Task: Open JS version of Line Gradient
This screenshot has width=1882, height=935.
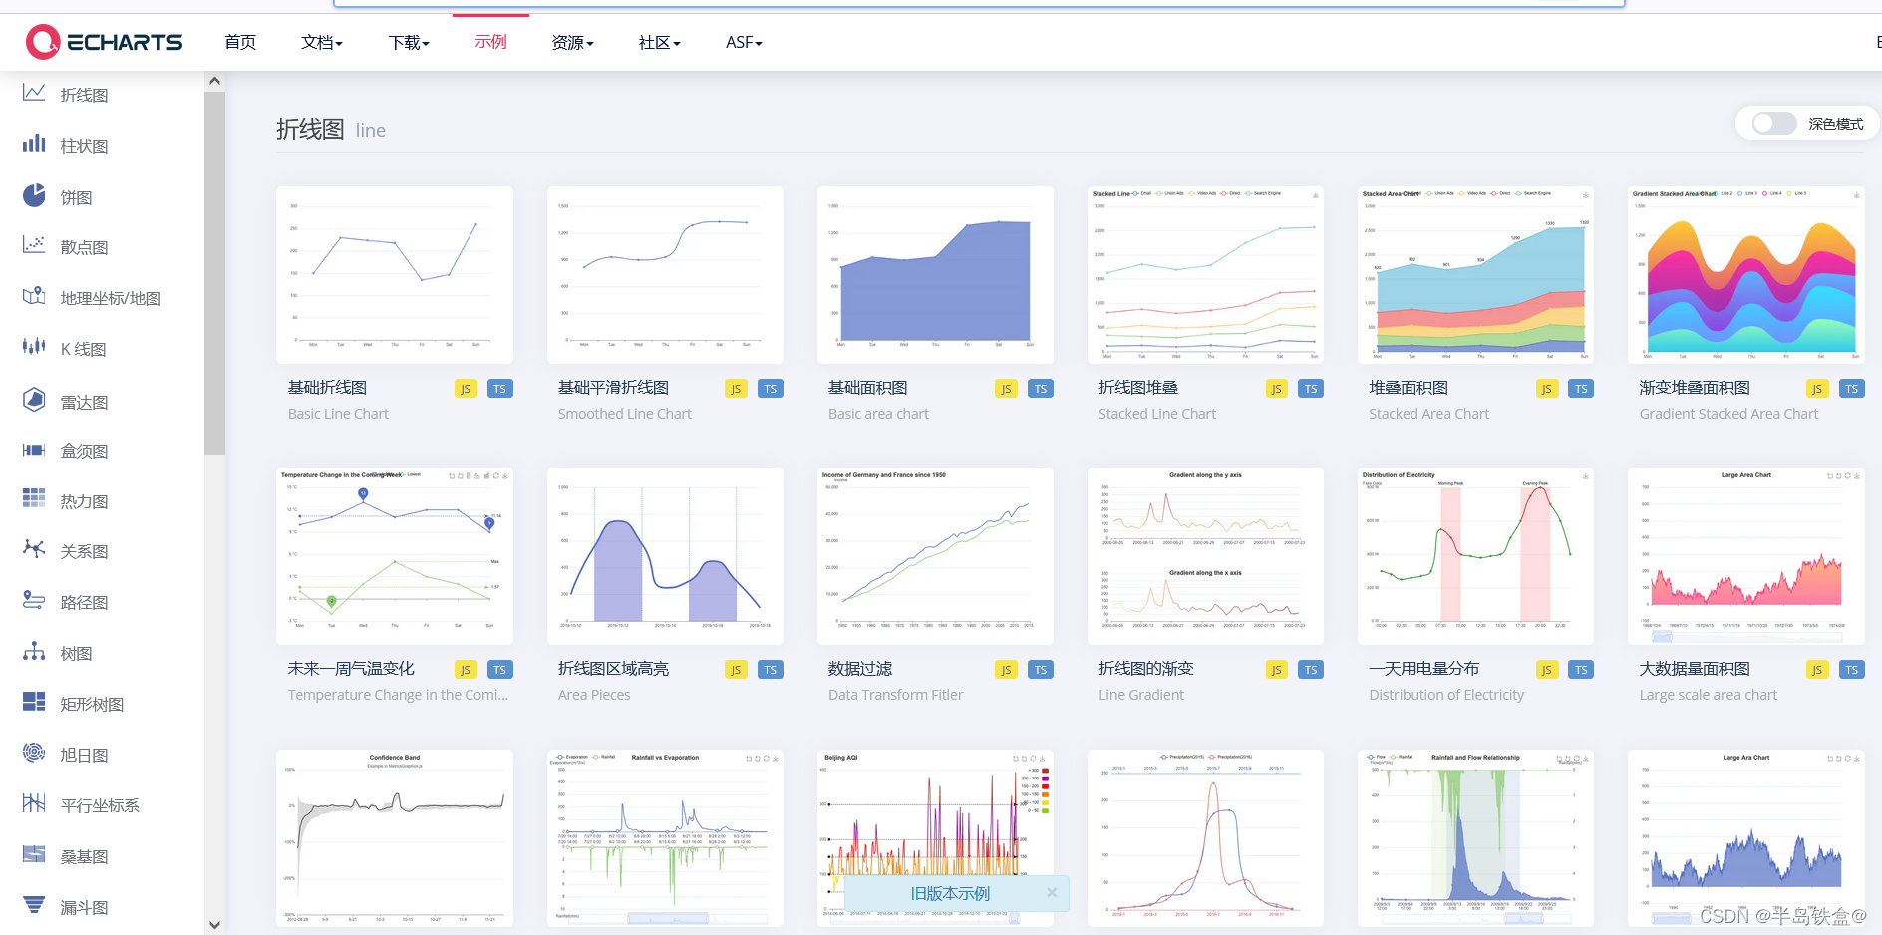Action: [1276, 670]
